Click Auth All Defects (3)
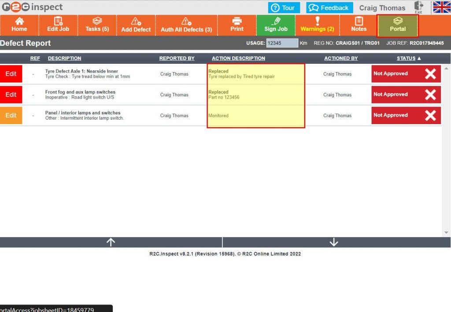 point(186,25)
